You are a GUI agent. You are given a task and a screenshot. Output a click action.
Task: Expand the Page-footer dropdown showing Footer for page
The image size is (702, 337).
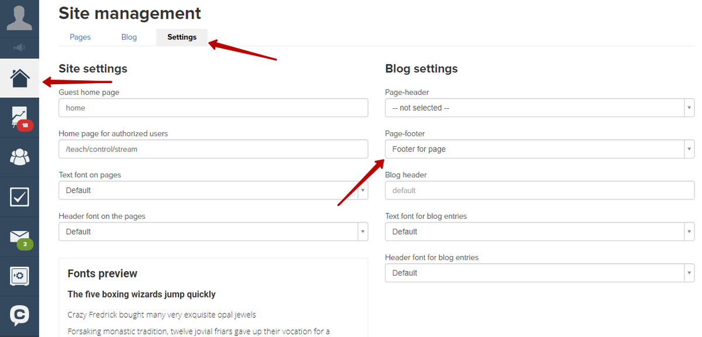(539, 149)
